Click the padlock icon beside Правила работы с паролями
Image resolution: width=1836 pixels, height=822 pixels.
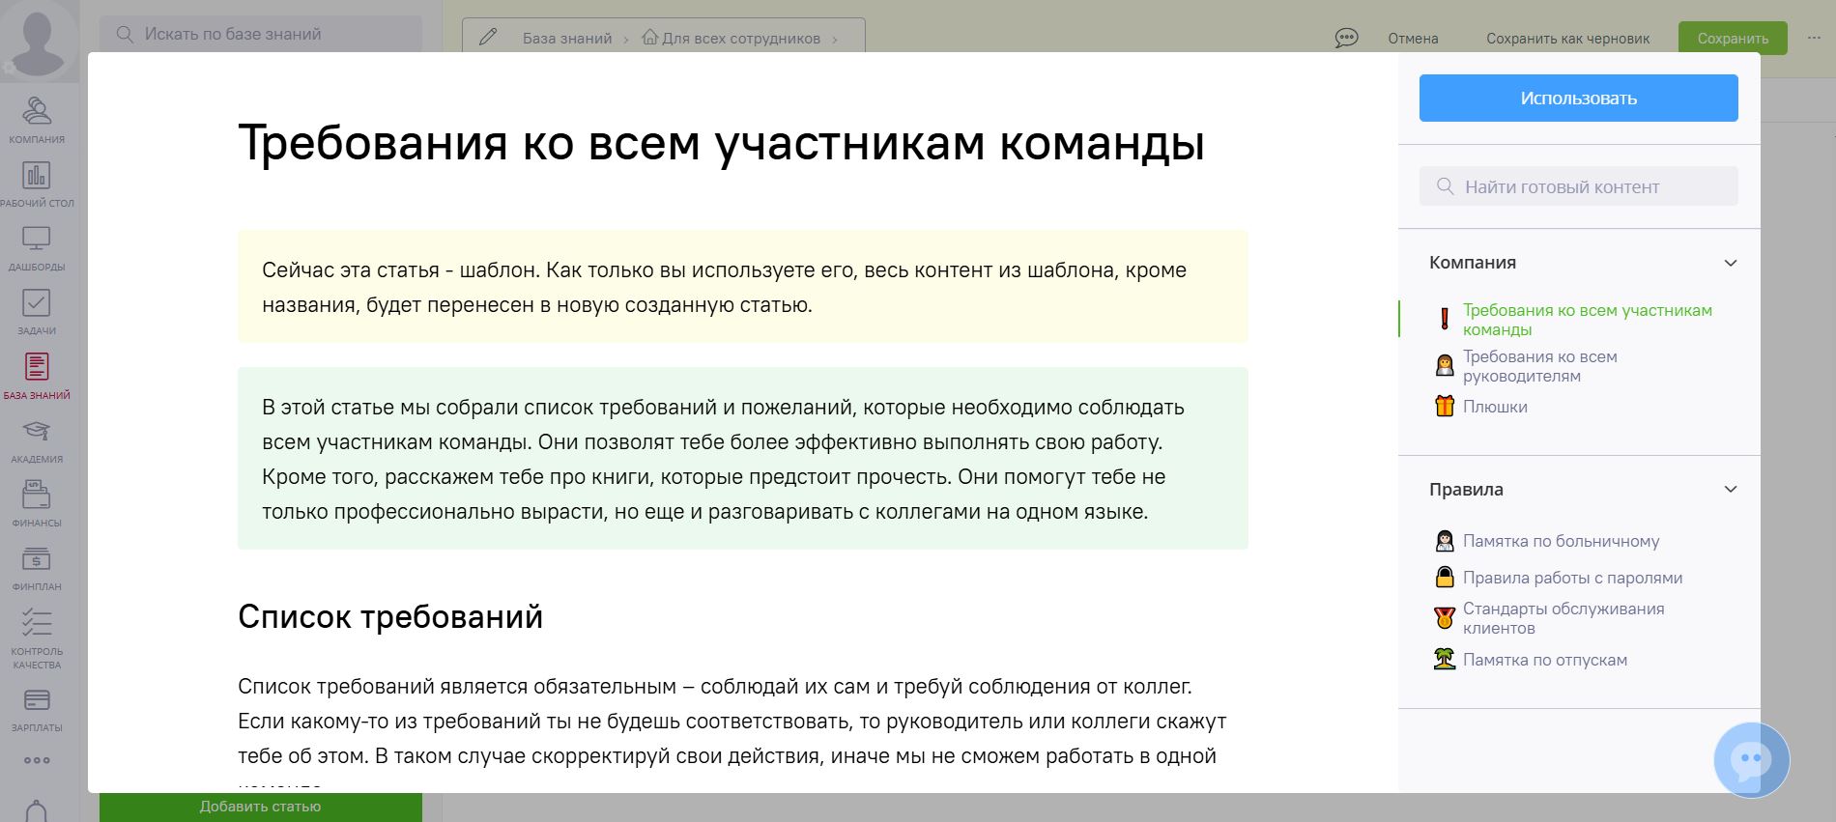pyautogui.click(x=1445, y=577)
